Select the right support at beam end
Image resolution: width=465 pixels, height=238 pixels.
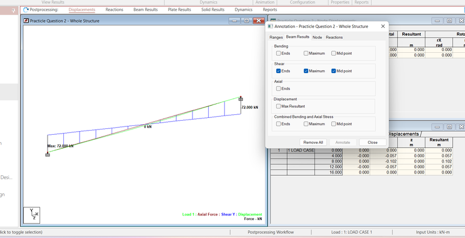pos(241,99)
